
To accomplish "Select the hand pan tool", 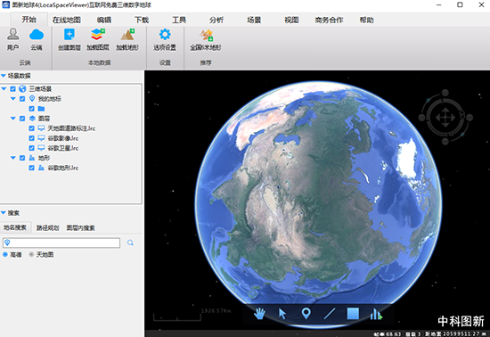I will pos(259,313).
